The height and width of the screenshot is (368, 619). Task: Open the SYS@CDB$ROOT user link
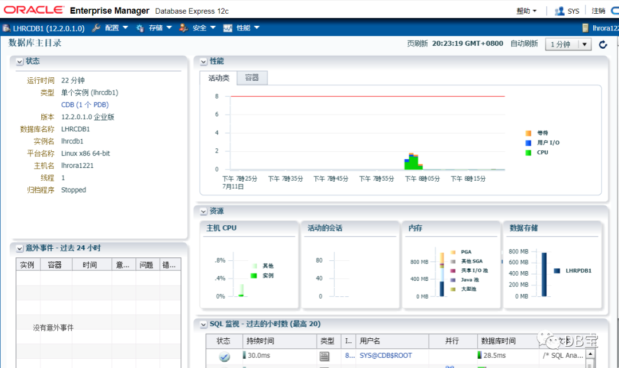386,355
